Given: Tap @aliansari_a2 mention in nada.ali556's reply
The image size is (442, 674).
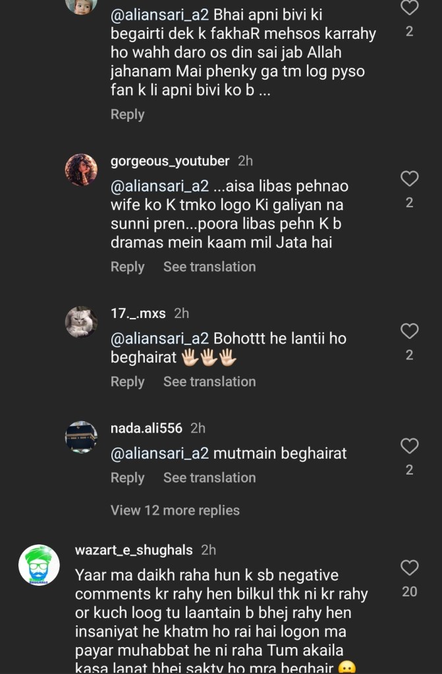Looking at the screenshot, I should point(159,453).
